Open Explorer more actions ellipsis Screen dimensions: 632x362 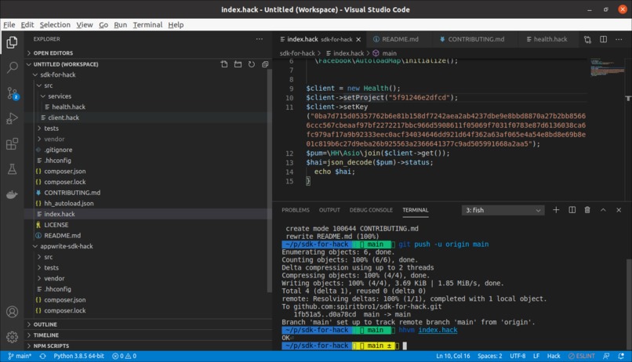click(x=260, y=39)
